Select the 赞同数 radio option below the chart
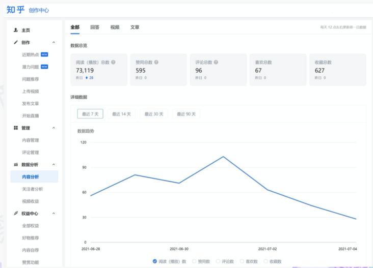Viewport: 373px width, 268px height. (194, 261)
